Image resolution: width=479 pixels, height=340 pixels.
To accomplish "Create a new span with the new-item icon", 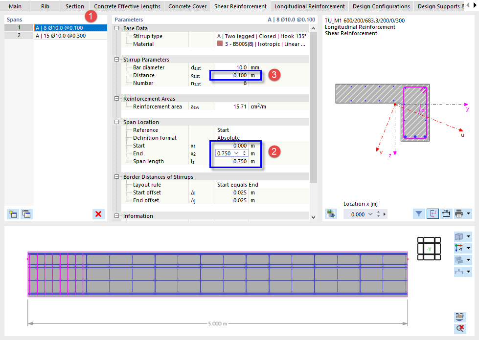I will [x=13, y=214].
